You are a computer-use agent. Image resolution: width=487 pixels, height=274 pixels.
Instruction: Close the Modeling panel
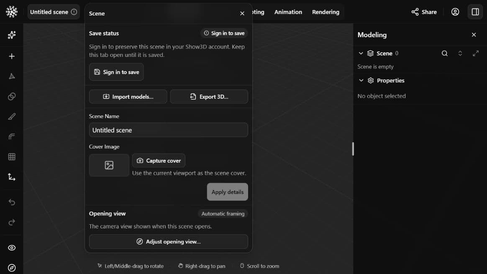[474, 35]
